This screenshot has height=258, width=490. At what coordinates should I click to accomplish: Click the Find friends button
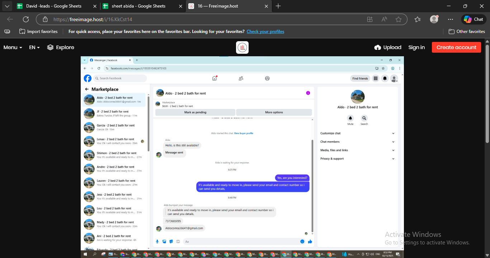click(360, 78)
